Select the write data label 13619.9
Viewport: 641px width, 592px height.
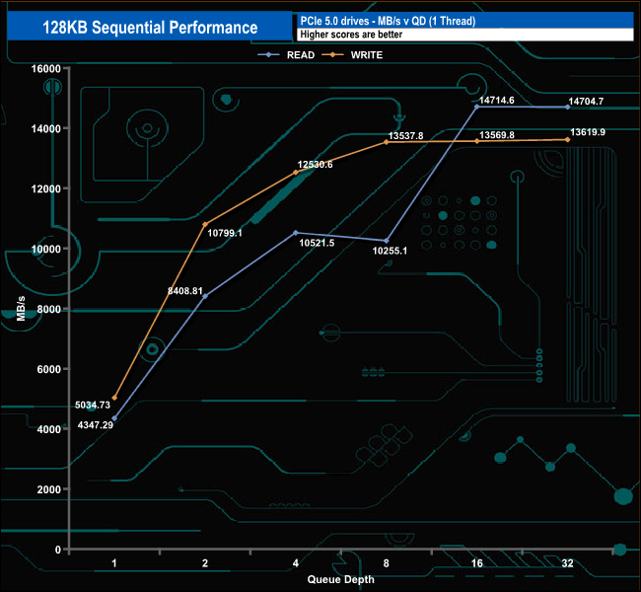[588, 132]
